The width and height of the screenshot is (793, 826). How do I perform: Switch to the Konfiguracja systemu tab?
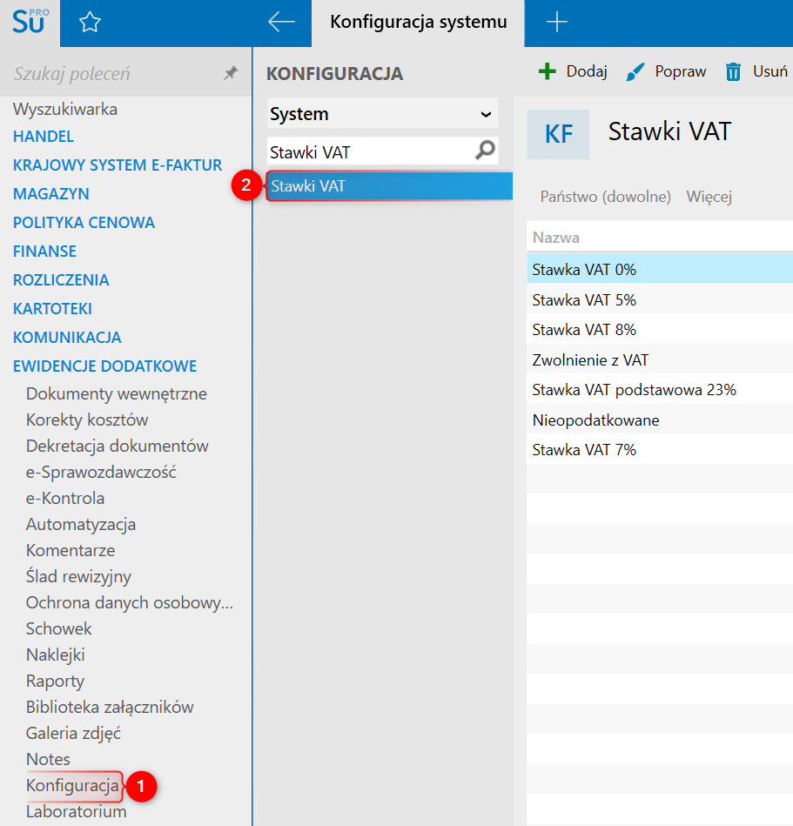(x=418, y=23)
